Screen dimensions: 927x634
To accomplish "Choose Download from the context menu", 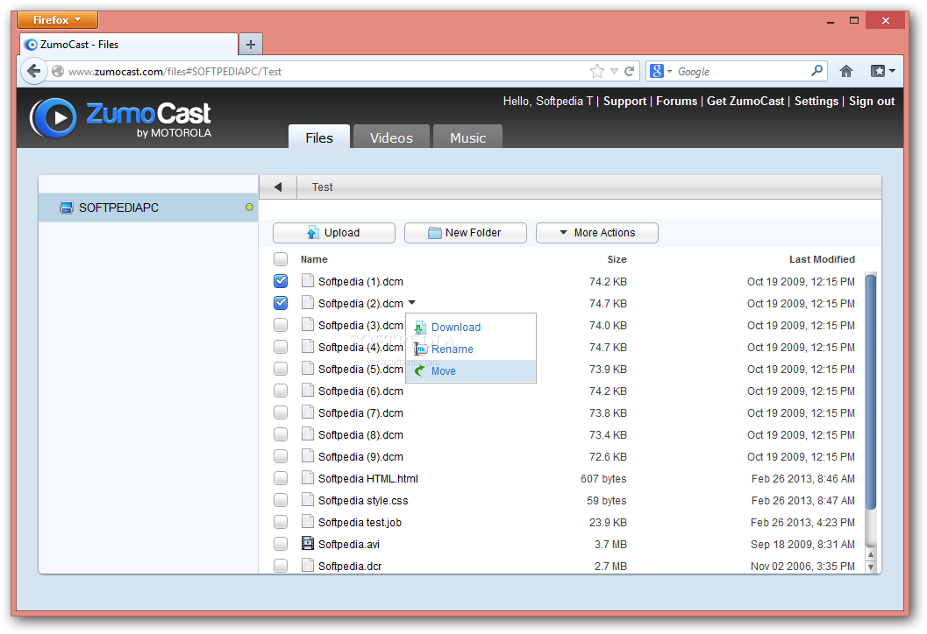I will click(471, 327).
